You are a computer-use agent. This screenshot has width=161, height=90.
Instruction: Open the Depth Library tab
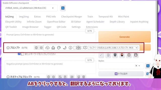tap(117, 22)
